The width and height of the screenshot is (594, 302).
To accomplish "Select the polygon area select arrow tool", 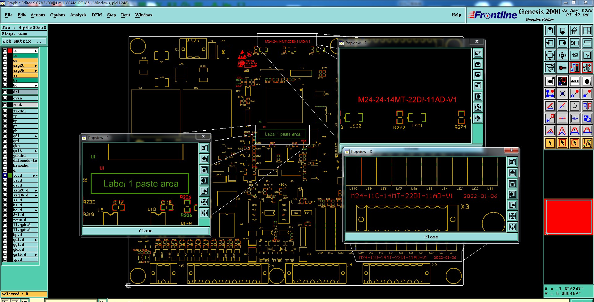I will [575, 143].
